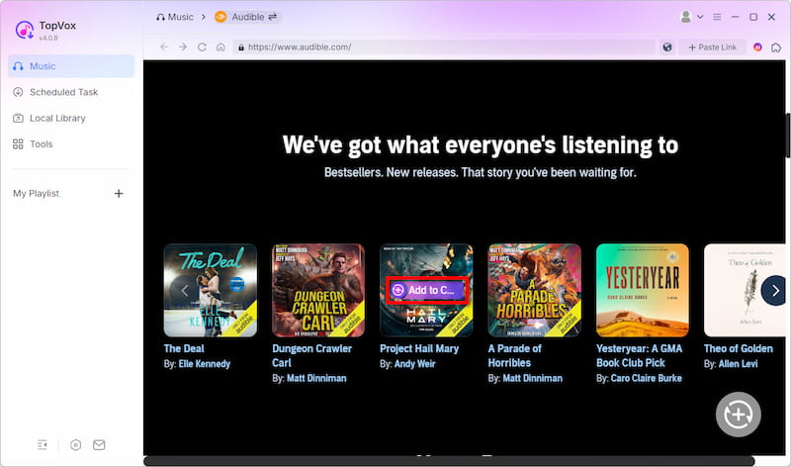Screen dimensions: 791x467
Task: Click Yesteryear: A GMA Book Club Pick title
Action: pyautogui.click(x=639, y=355)
